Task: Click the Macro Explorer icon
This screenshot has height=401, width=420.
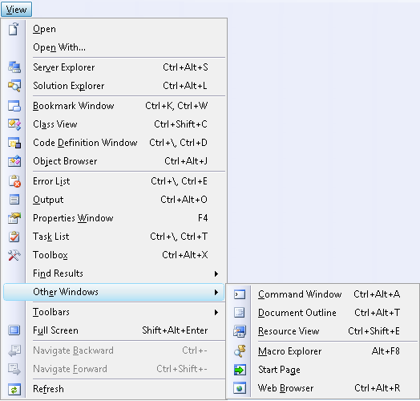Action: click(x=240, y=351)
